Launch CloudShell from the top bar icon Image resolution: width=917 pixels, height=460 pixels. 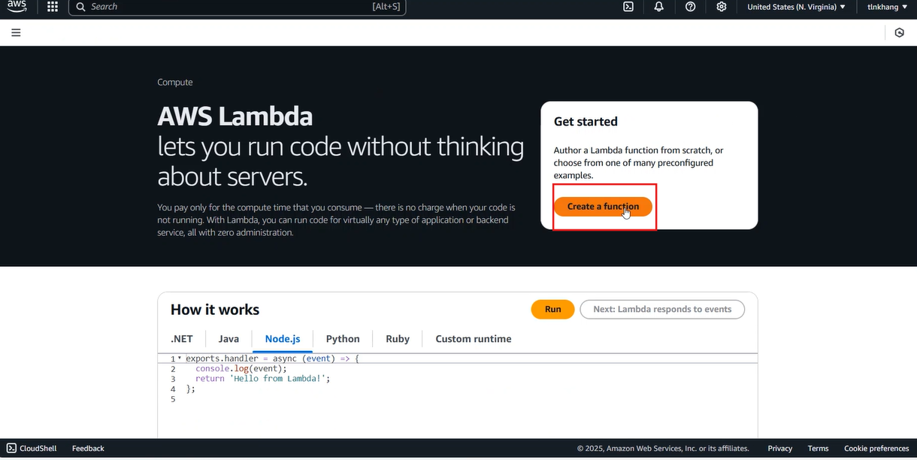pyautogui.click(x=628, y=7)
